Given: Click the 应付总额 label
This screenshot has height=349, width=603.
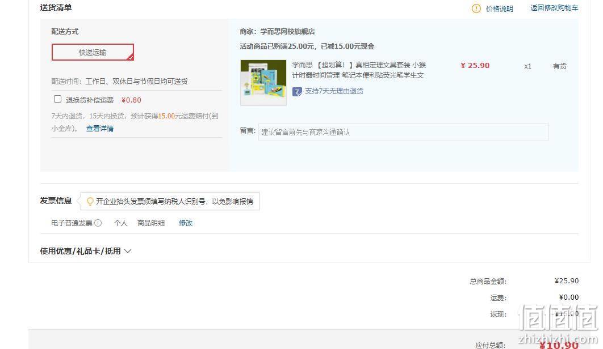Looking at the screenshot, I should pos(491,345).
